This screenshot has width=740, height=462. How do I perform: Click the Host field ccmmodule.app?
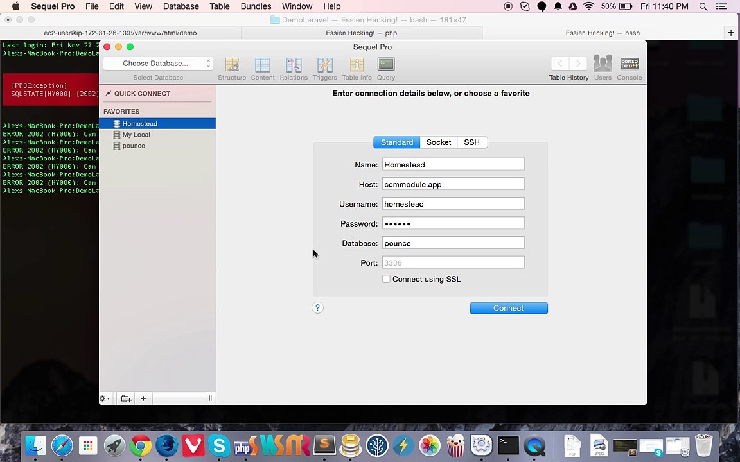pyautogui.click(x=453, y=184)
